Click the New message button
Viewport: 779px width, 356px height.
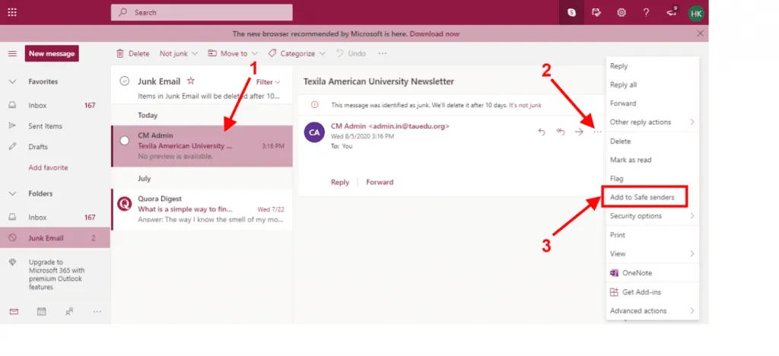(52, 53)
